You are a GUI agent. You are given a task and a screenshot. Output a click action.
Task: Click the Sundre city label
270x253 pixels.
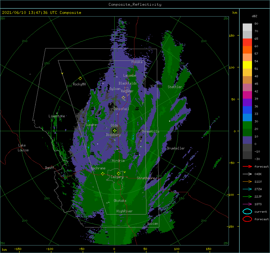point(91,125)
